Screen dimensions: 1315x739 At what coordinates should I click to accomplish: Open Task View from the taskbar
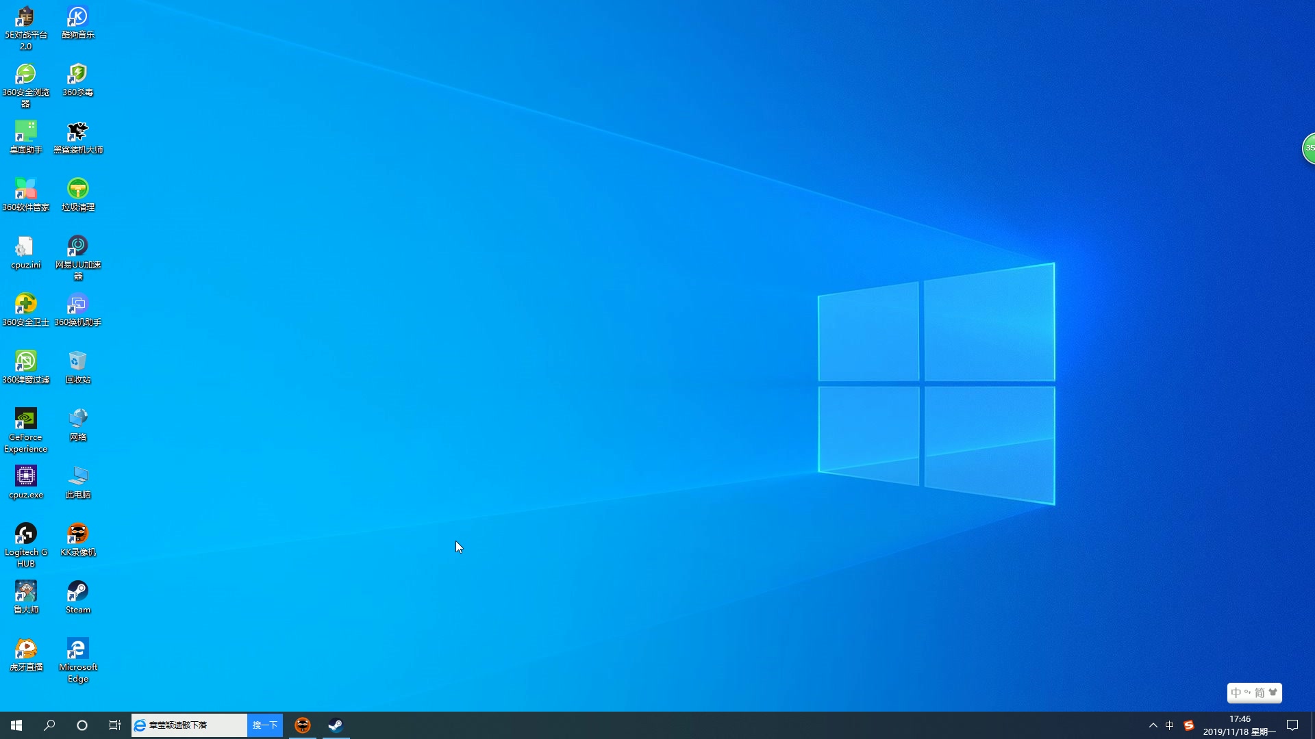[x=115, y=725]
